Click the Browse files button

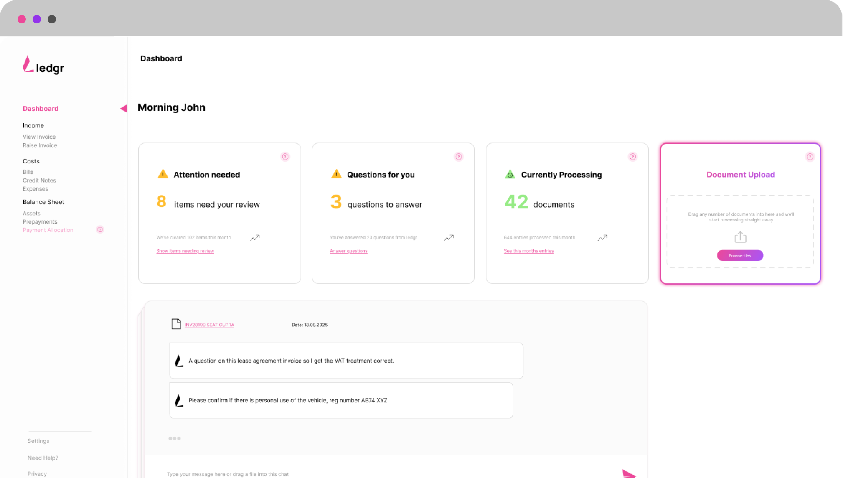pos(740,255)
